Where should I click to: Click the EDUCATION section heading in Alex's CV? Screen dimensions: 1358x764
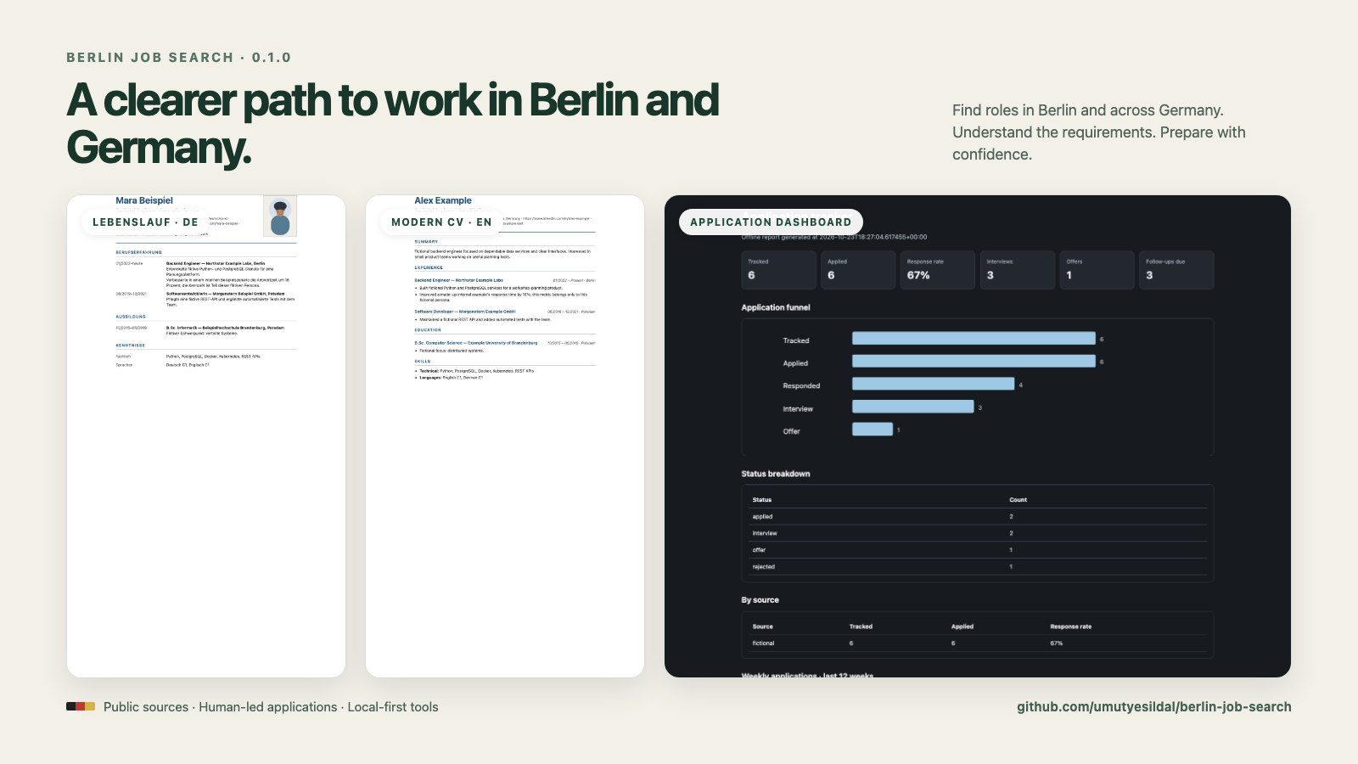[428, 330]
